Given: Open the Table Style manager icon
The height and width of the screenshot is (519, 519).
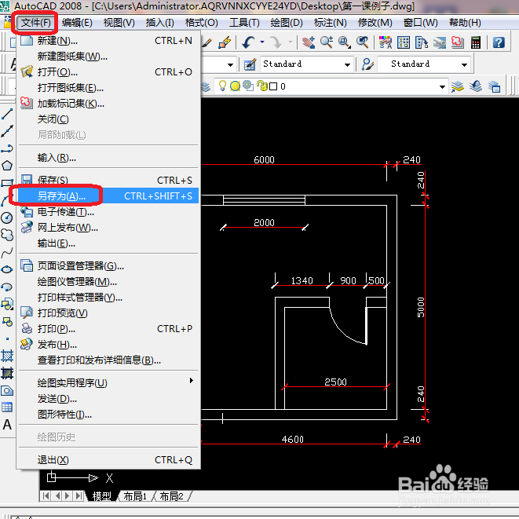Looking at the screenshot, I should pos(367,64).
